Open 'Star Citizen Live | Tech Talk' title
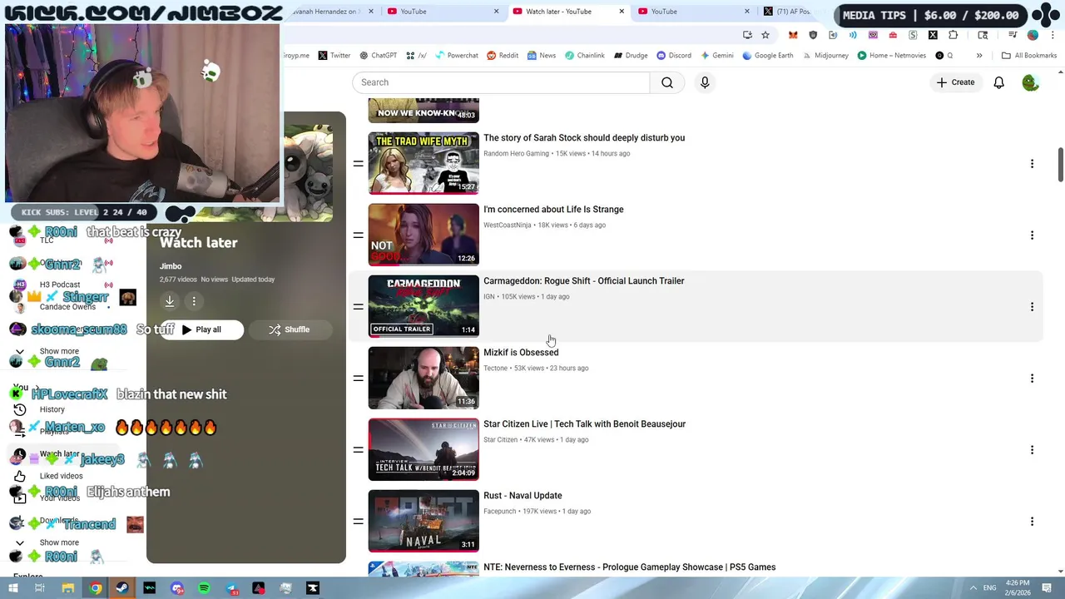Image resolution: width=1065 pixels, height=599 pixels. pos(584,424)
